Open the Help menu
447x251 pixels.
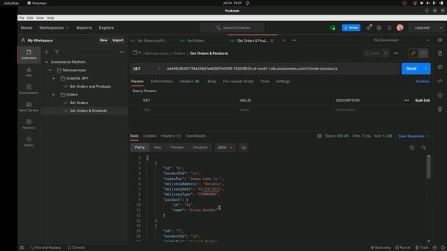click(x=50, y=17)
